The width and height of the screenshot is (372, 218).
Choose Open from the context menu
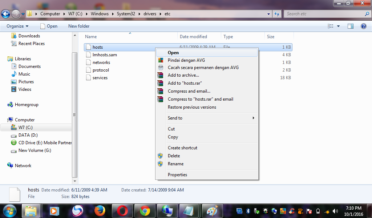coord(207,53)
